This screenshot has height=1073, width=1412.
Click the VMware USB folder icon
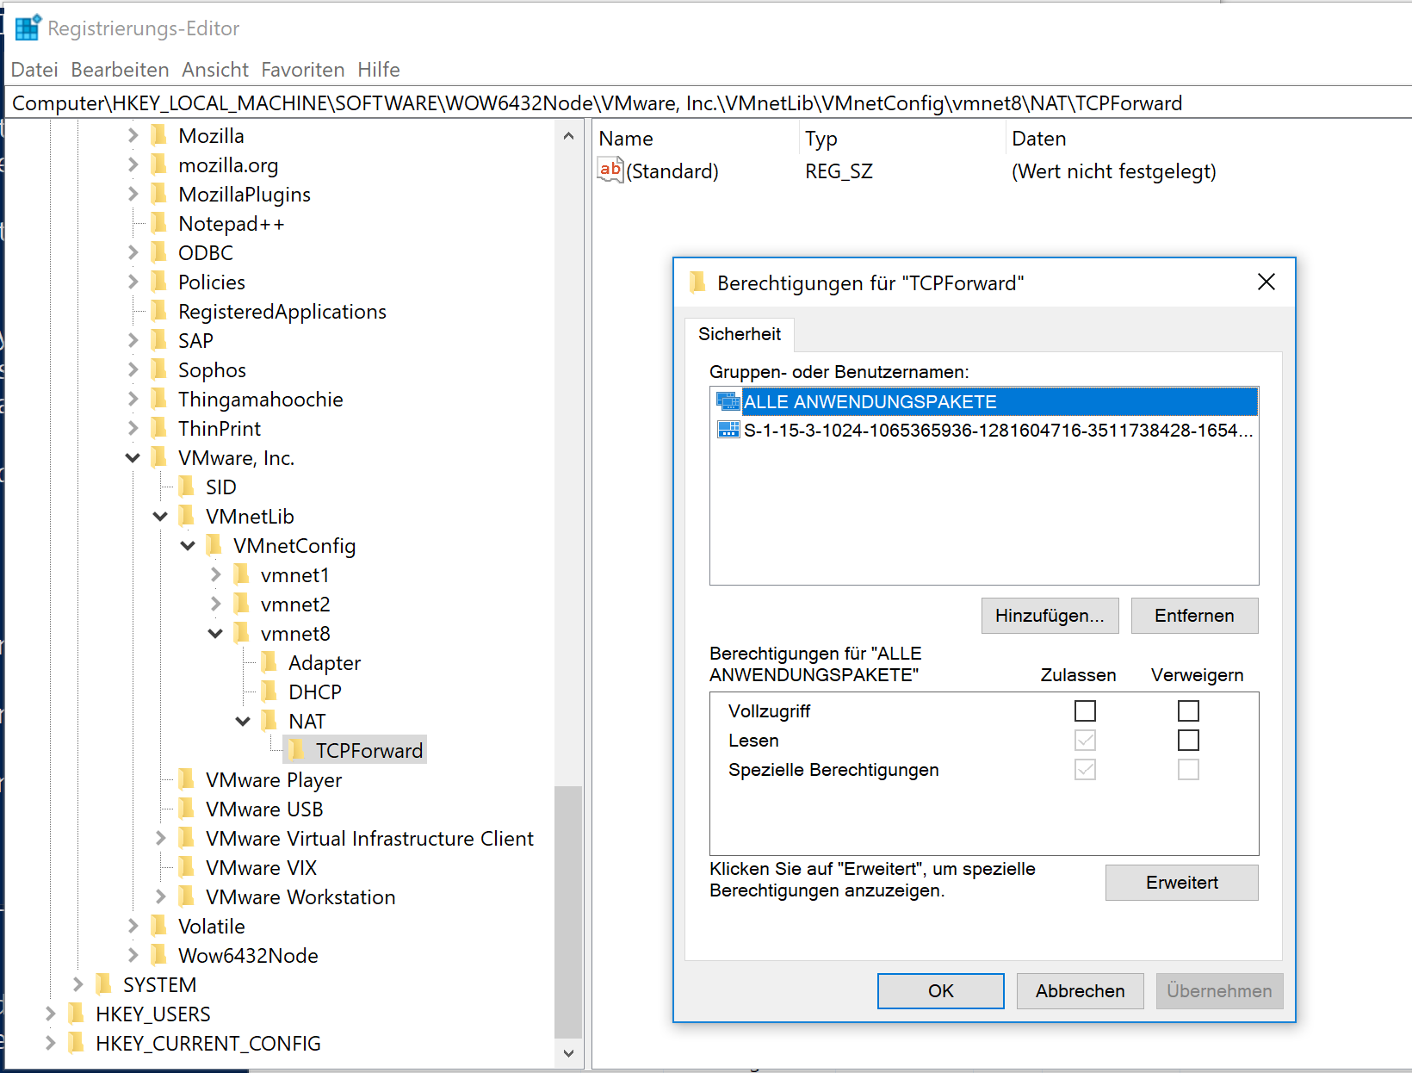(186, 809)
